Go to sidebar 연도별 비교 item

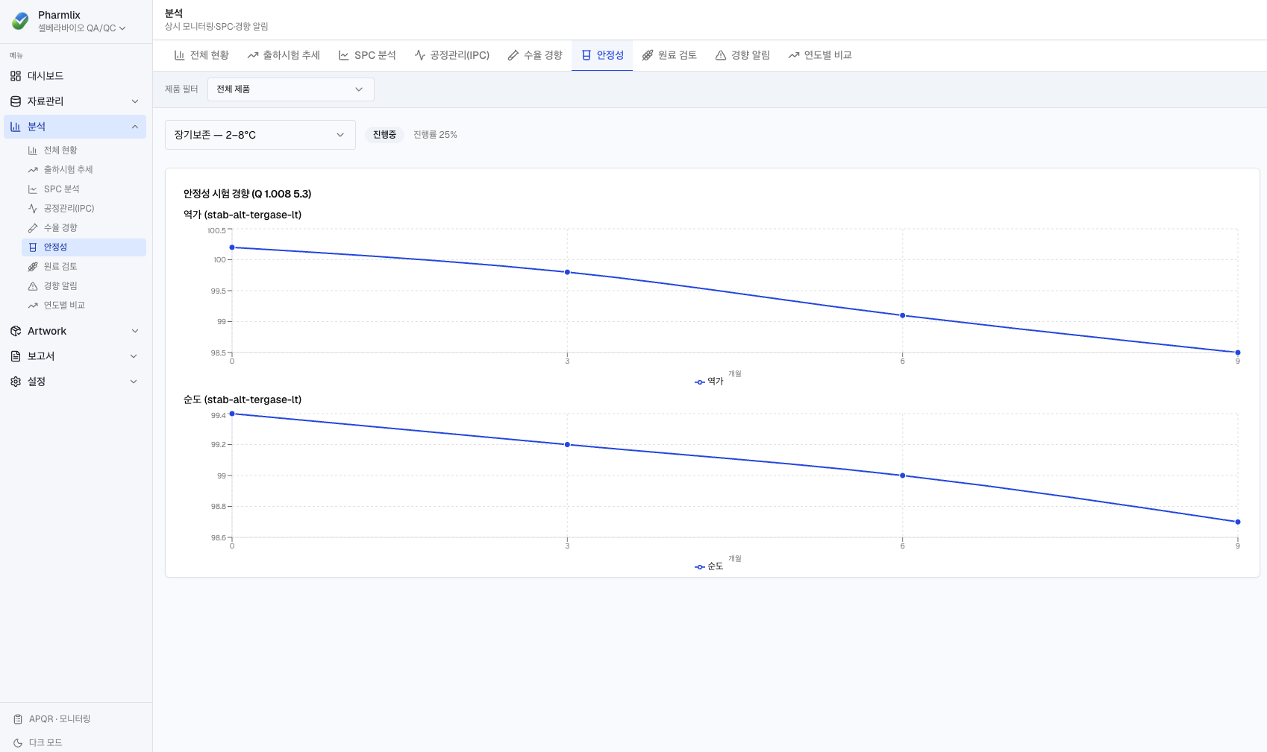(x=84, y=306)
